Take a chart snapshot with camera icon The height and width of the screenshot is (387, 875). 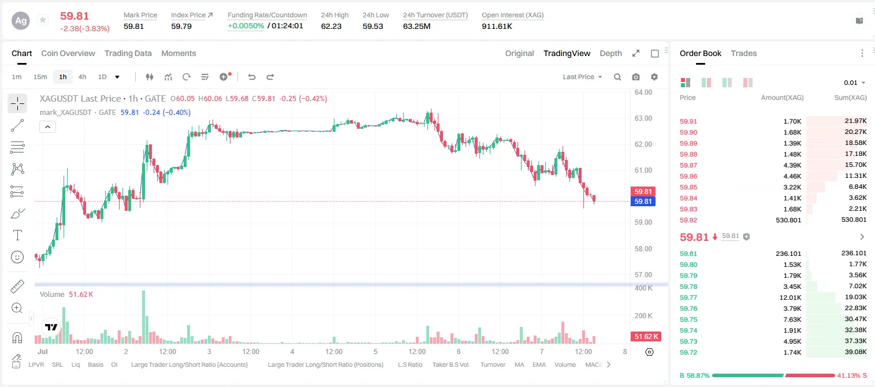coord(636,77)
